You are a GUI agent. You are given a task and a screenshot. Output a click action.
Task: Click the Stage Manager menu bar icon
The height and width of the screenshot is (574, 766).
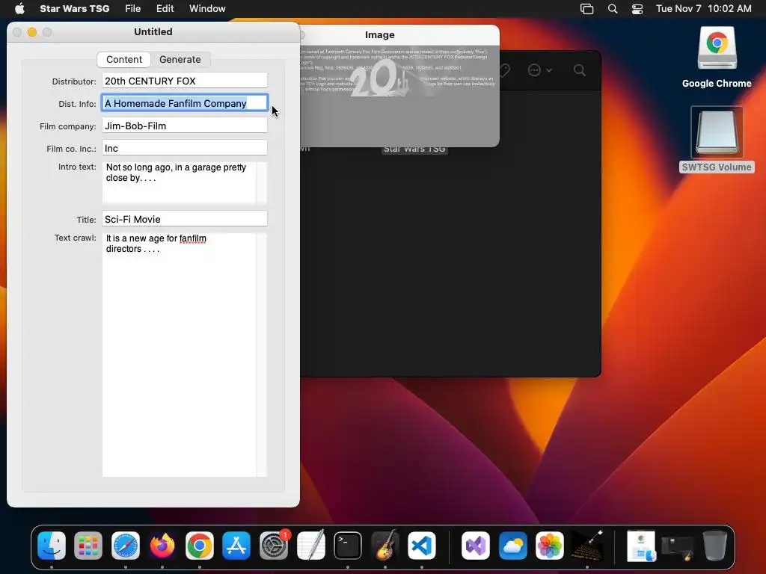click(x=586, y=8)
